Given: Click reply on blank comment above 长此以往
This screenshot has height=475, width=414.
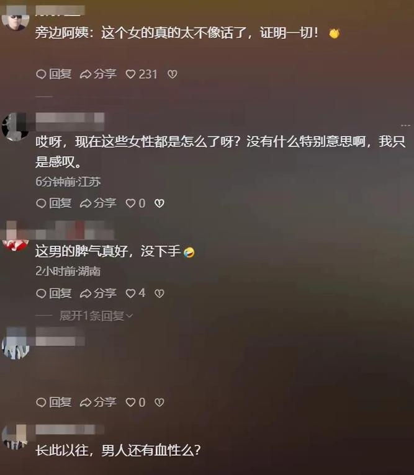Looking at the screenshot, I should coord(53,402).
